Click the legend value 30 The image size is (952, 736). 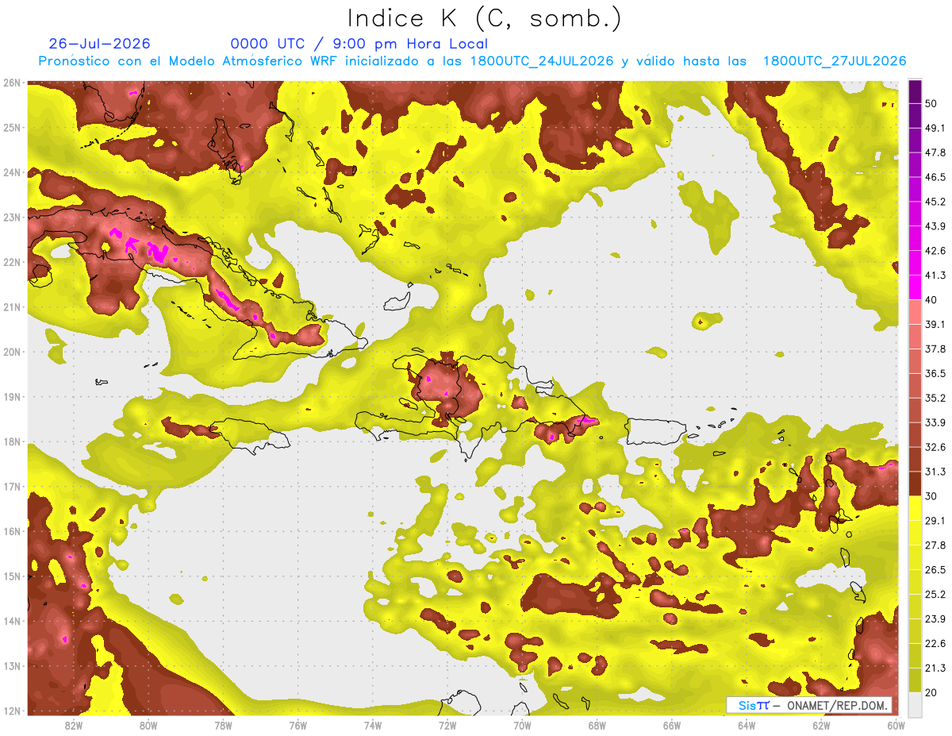click(931, 496)
